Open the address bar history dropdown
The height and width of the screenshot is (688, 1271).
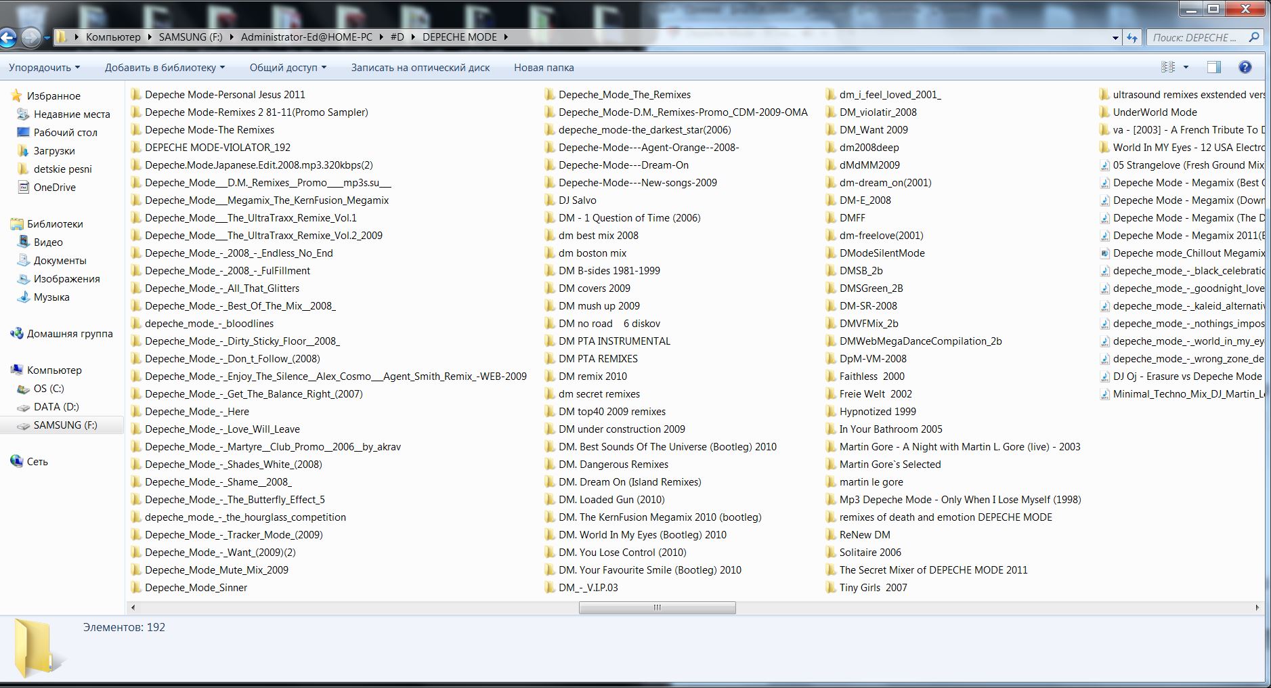tap(1115, 38)
